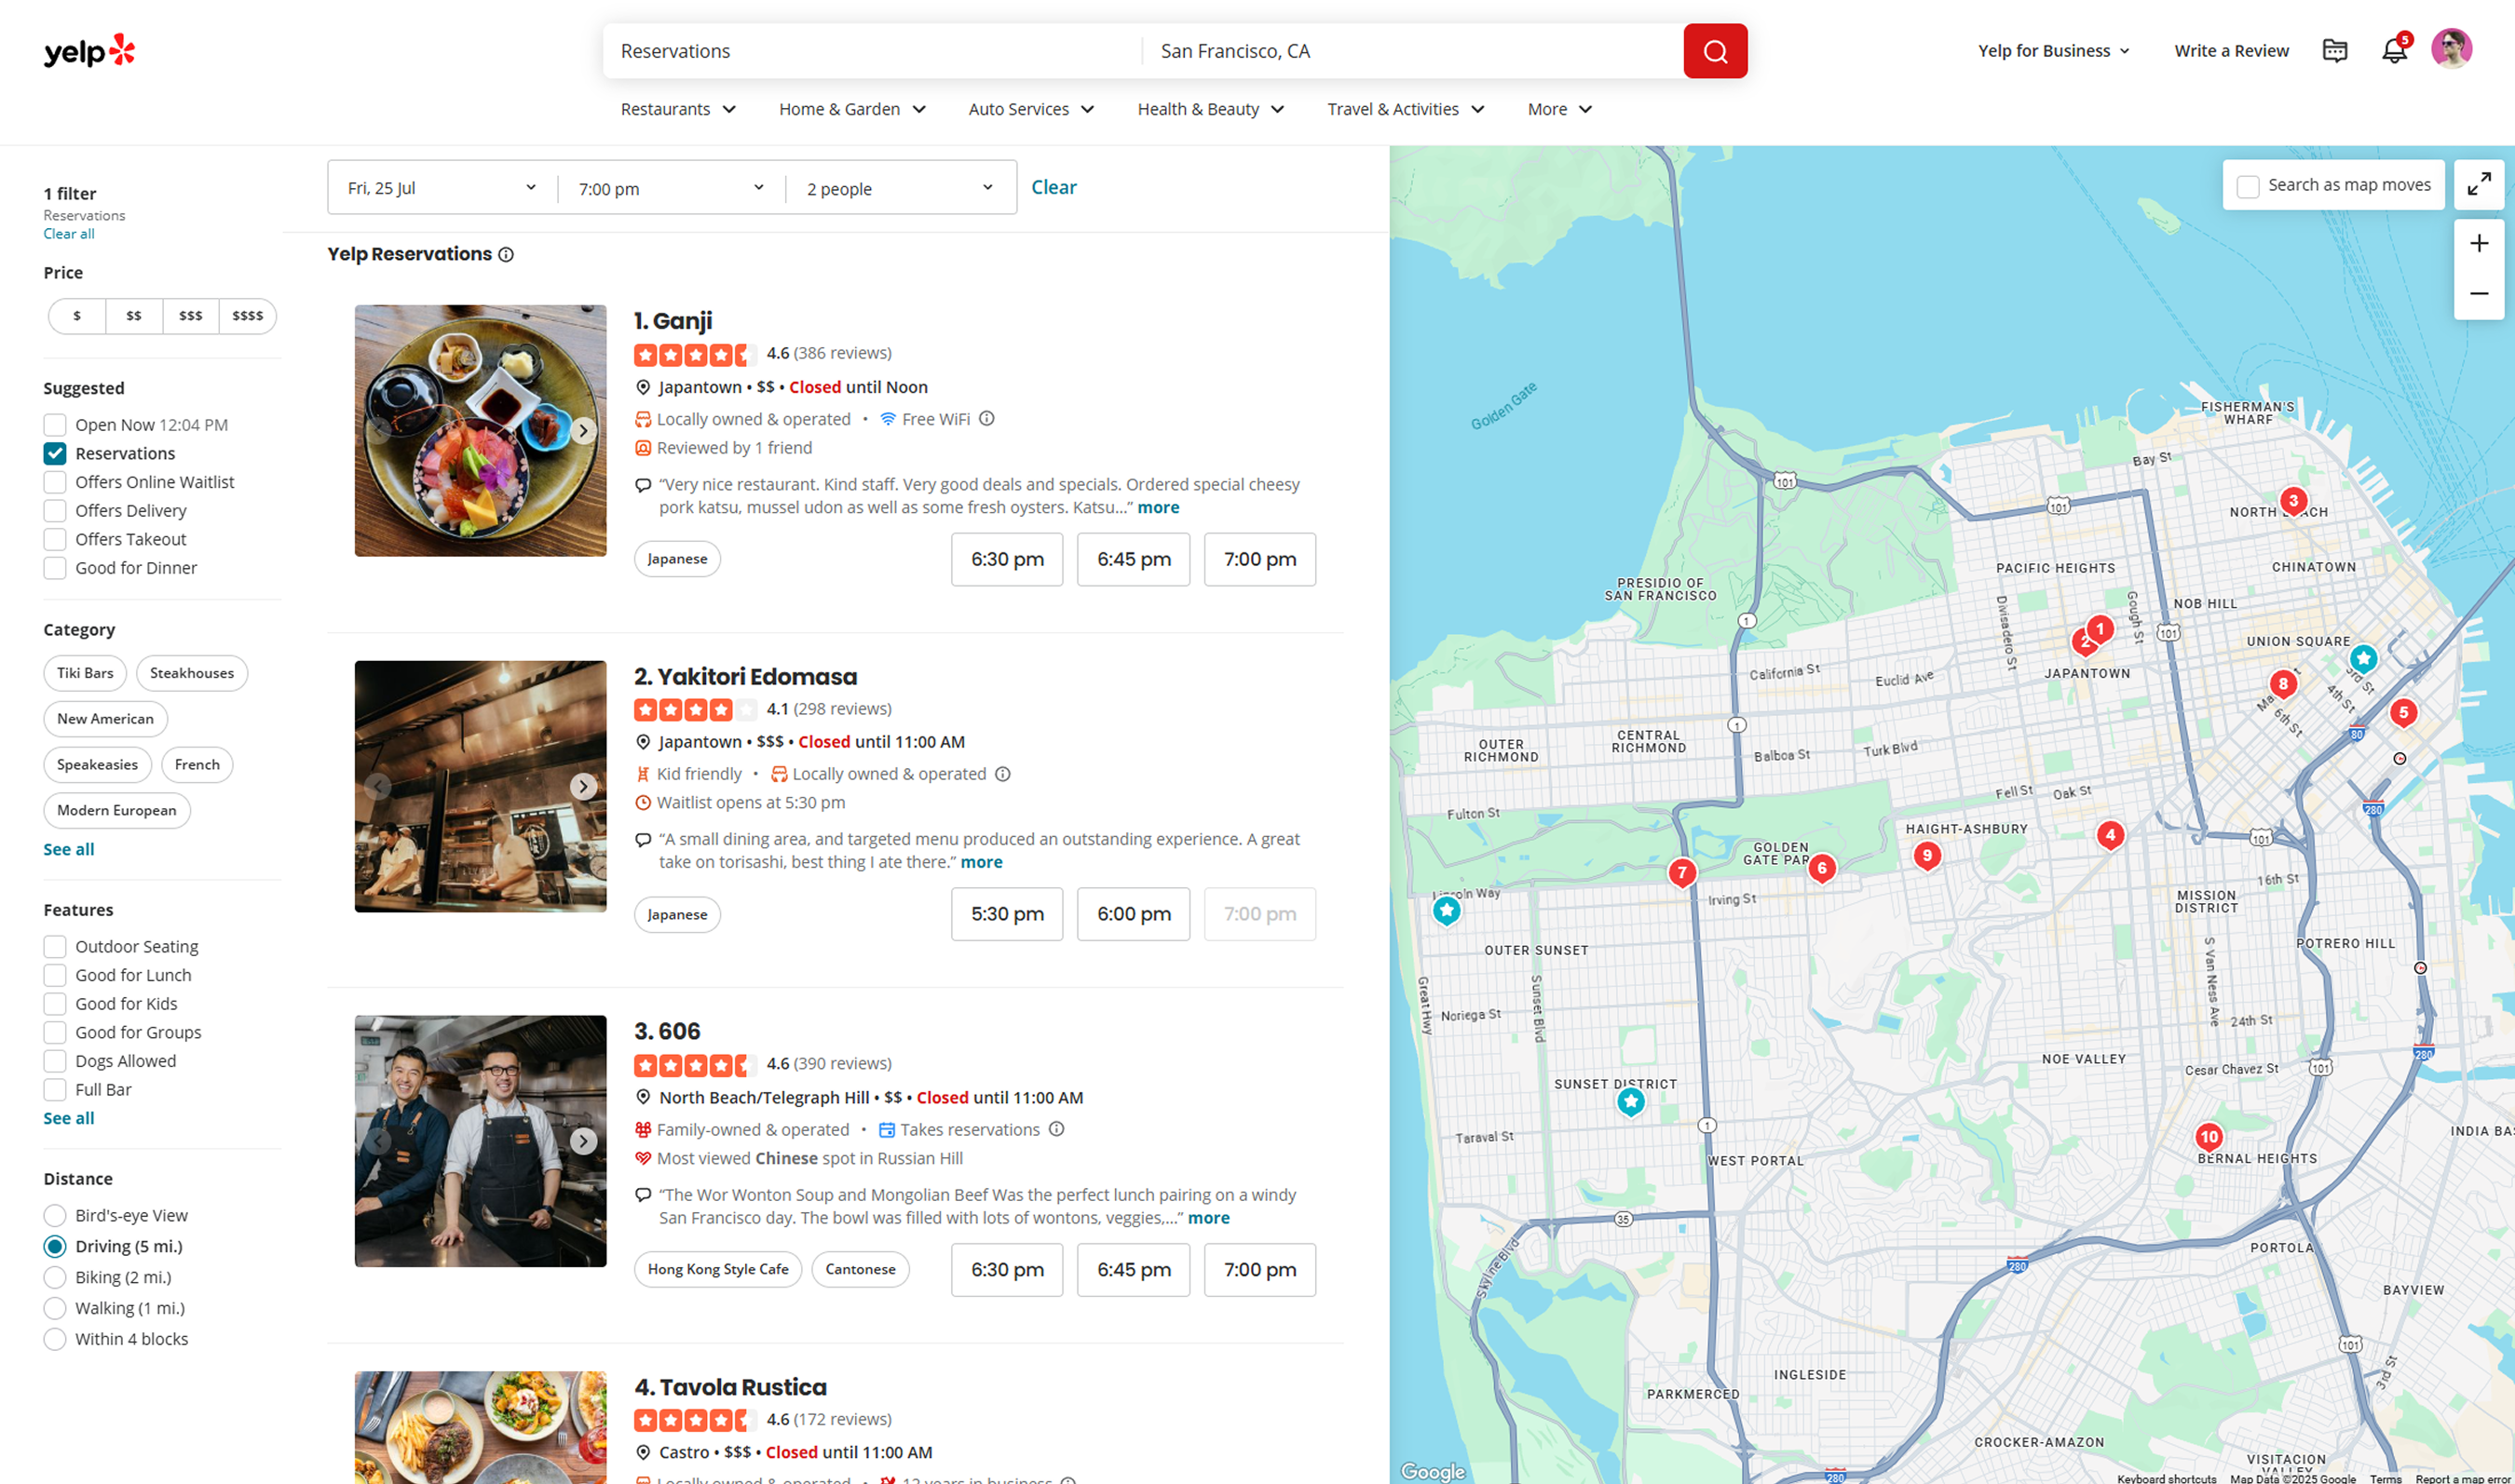This screenshot has height=1484, width=2515.
Task: Show previous photo for 606
Action: [x=378, y=1141]
